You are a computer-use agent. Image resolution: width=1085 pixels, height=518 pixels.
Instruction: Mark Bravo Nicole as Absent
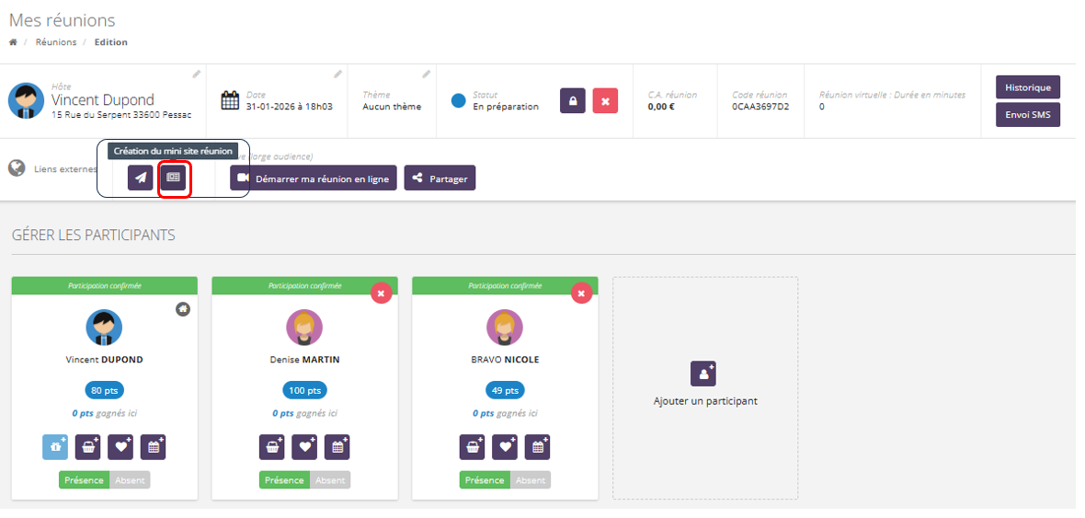531,480
